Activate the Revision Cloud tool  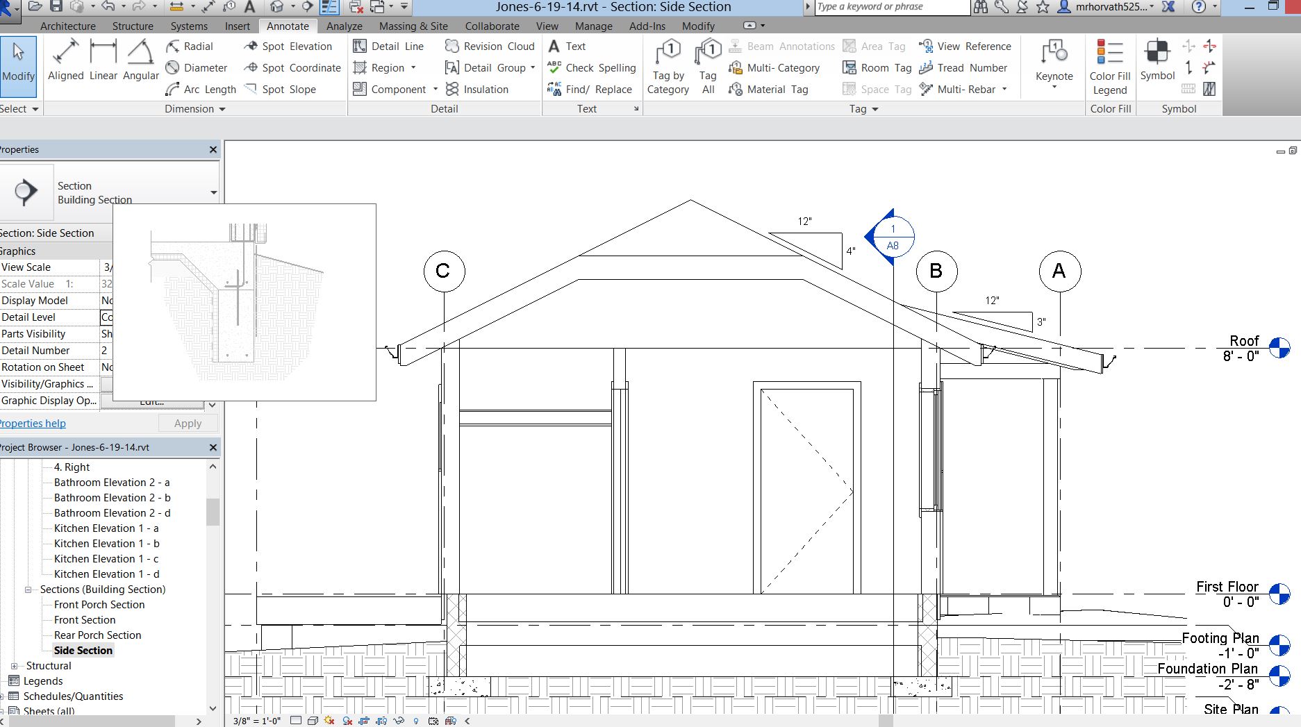pyautogui.click(x=490, y=47)
